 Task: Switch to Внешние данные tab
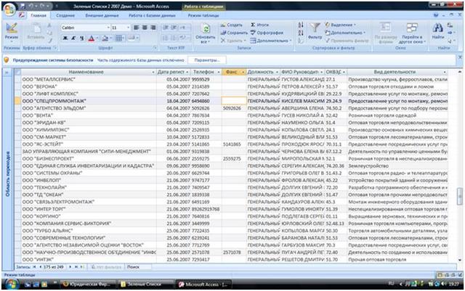[102, 15]
